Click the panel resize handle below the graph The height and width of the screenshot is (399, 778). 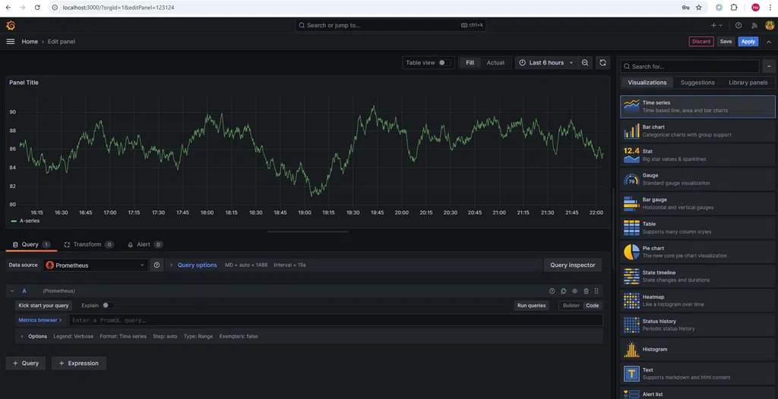pyautogui.click(x=308, y=231)
